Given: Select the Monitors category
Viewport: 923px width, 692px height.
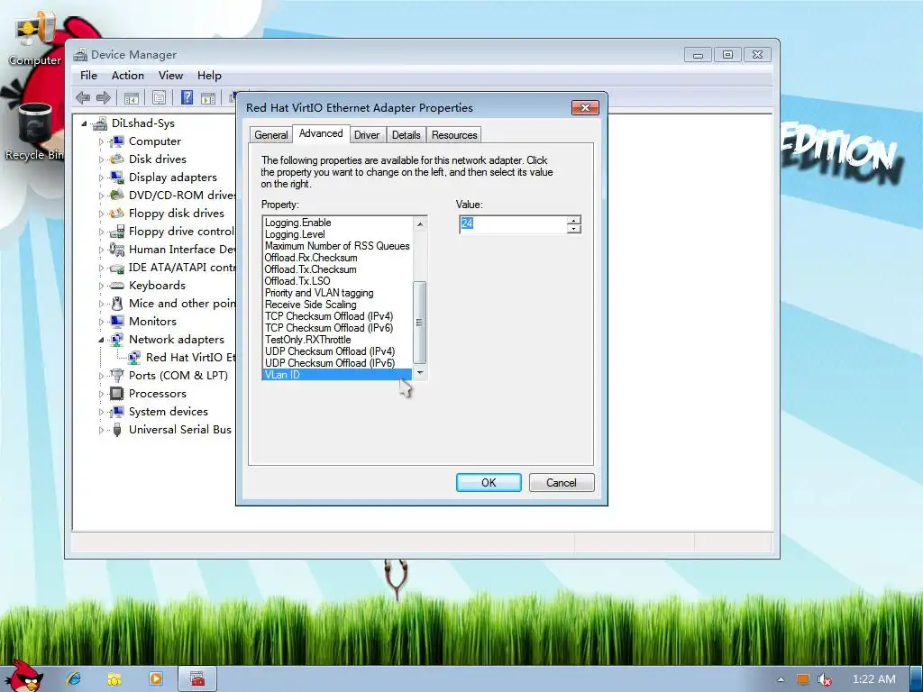Looking at the screenshot, I should click(x=152, y=322).
